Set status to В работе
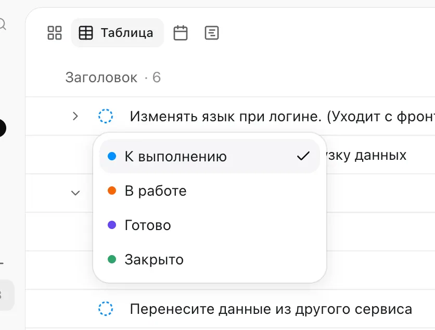Screen dimensions: 435x330 pos(210,191)
